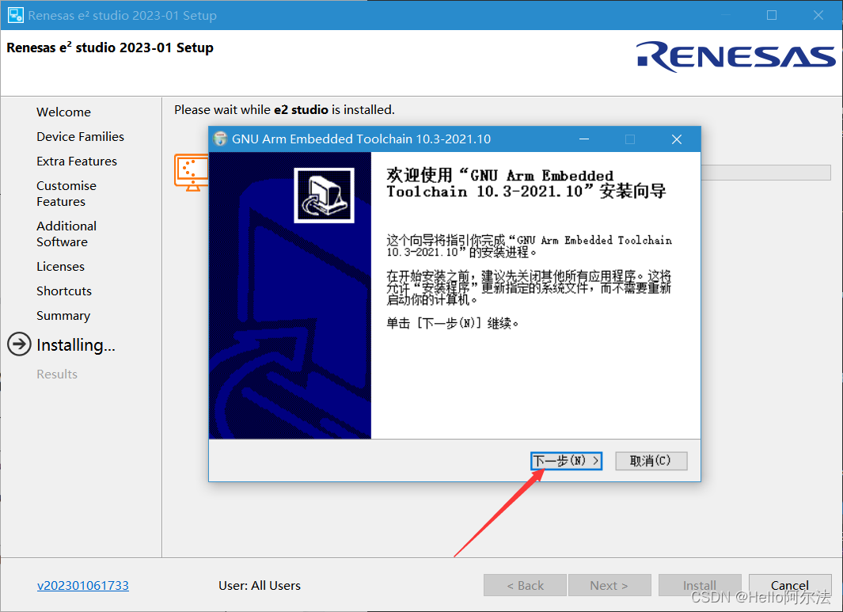This screenshot has height=612, width=843.
Task: Close the GNU Arm Toolchain dialog
Action: coord(677,139)
